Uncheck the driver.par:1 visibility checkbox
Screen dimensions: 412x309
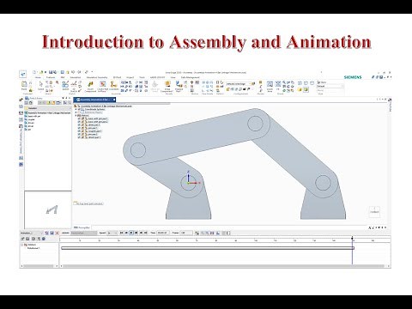click(79, 124)
